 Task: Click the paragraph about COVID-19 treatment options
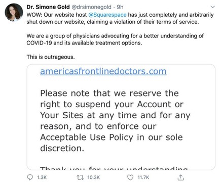[x=115, y=39]
